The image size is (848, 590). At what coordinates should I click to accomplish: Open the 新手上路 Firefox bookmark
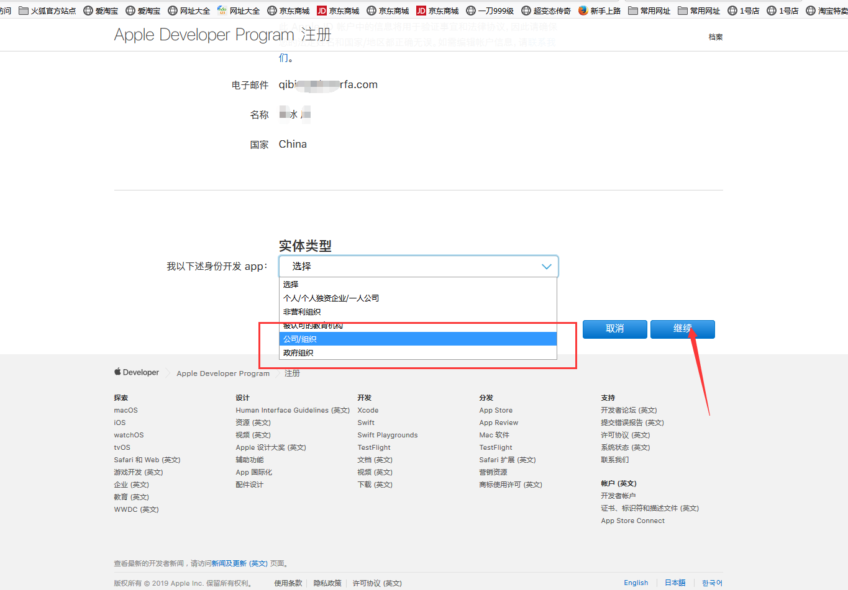(600, 11)
